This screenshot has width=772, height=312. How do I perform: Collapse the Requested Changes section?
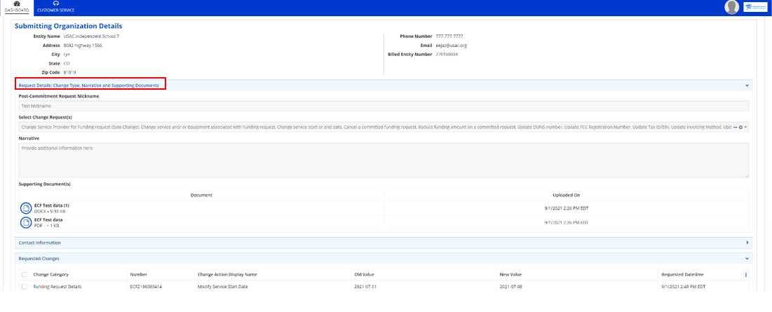(x=747, y=258)
